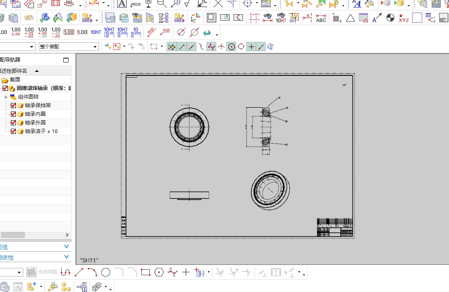449x292 pixels.
Task: Select the boxed 1.00 basic dimension
Action: coord(69,32)
